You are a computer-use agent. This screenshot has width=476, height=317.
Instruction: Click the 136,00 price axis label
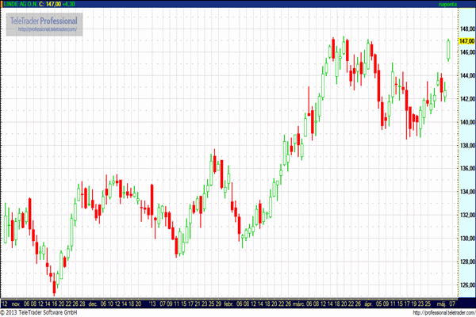(466, 169)
